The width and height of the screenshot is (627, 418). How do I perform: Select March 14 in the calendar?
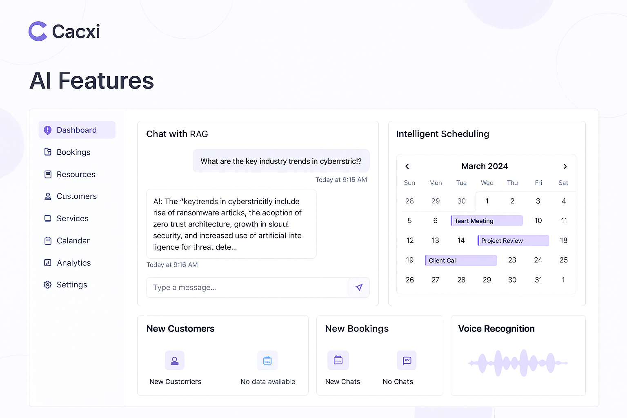[461, 240]
